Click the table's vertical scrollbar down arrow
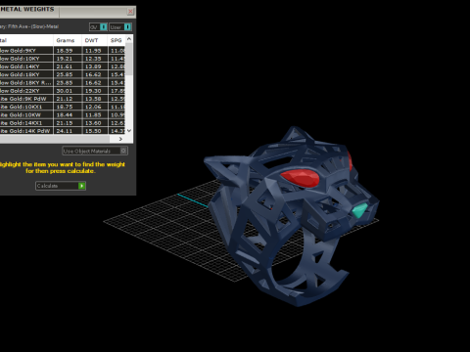This screenshot has width=470, height=352. click(x=129, y=131)
